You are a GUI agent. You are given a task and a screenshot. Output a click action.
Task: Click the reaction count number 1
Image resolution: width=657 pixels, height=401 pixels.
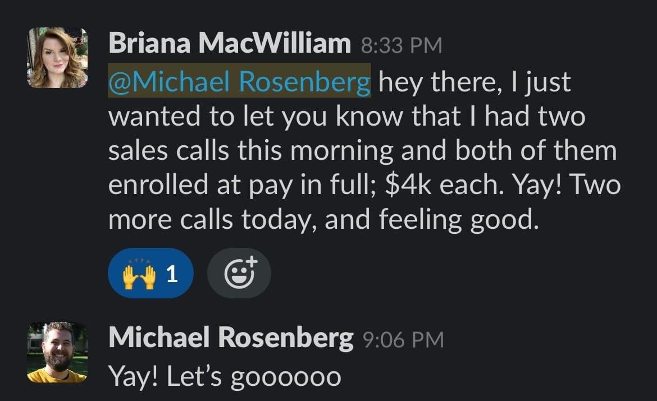click(172, 274)
